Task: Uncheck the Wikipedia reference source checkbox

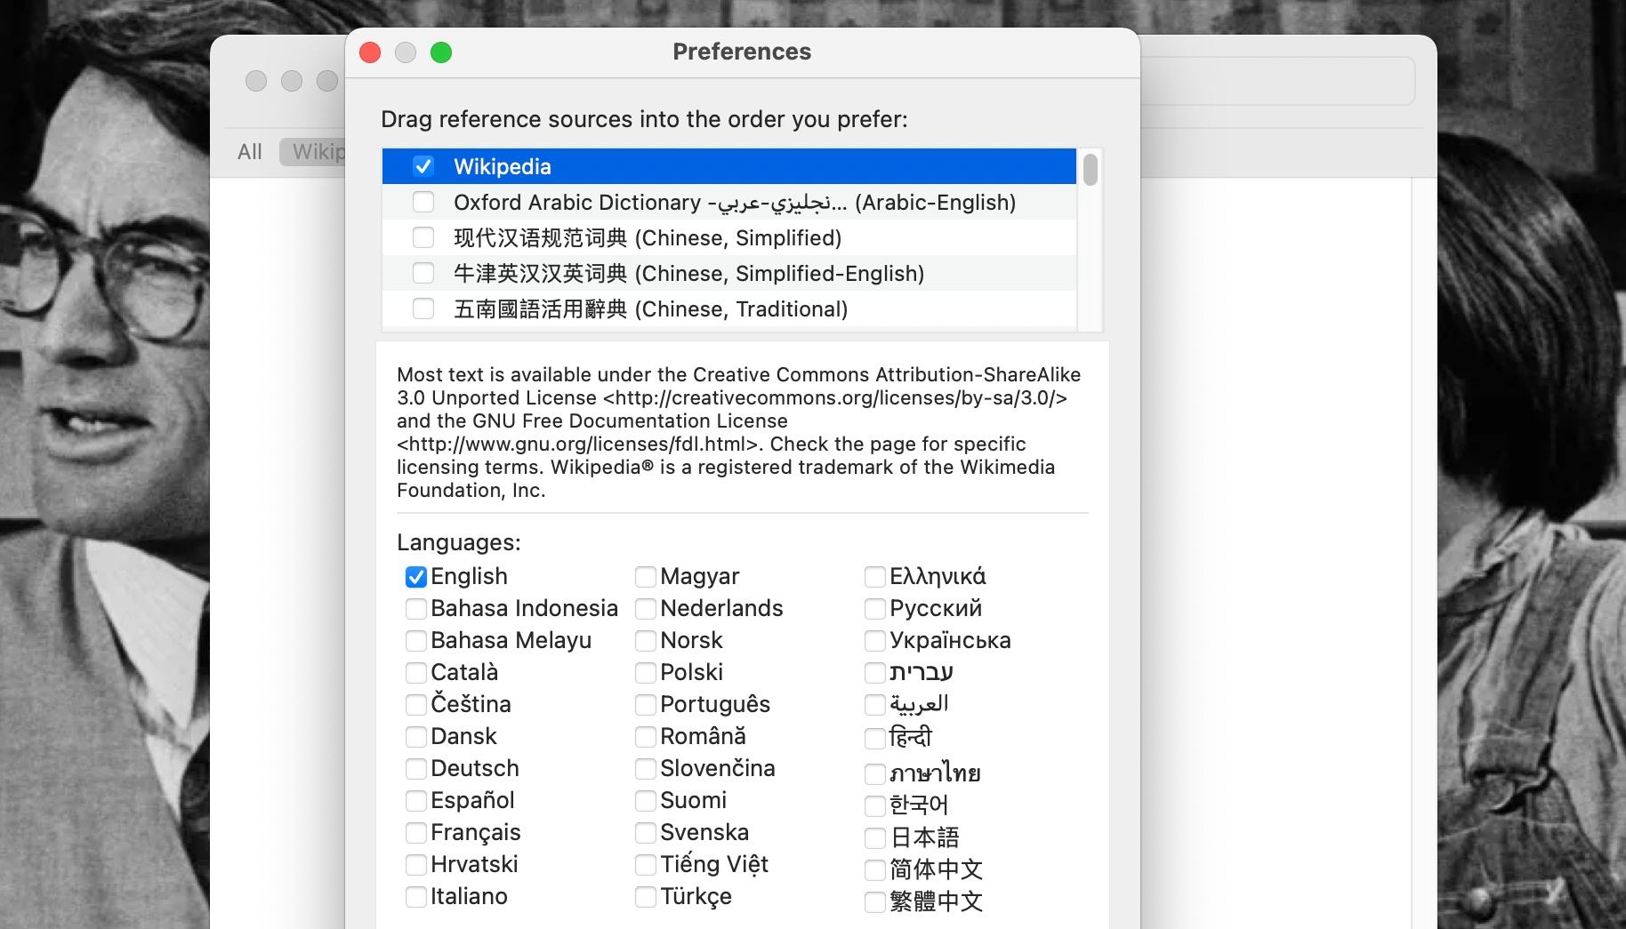Action: coord(423,166)
